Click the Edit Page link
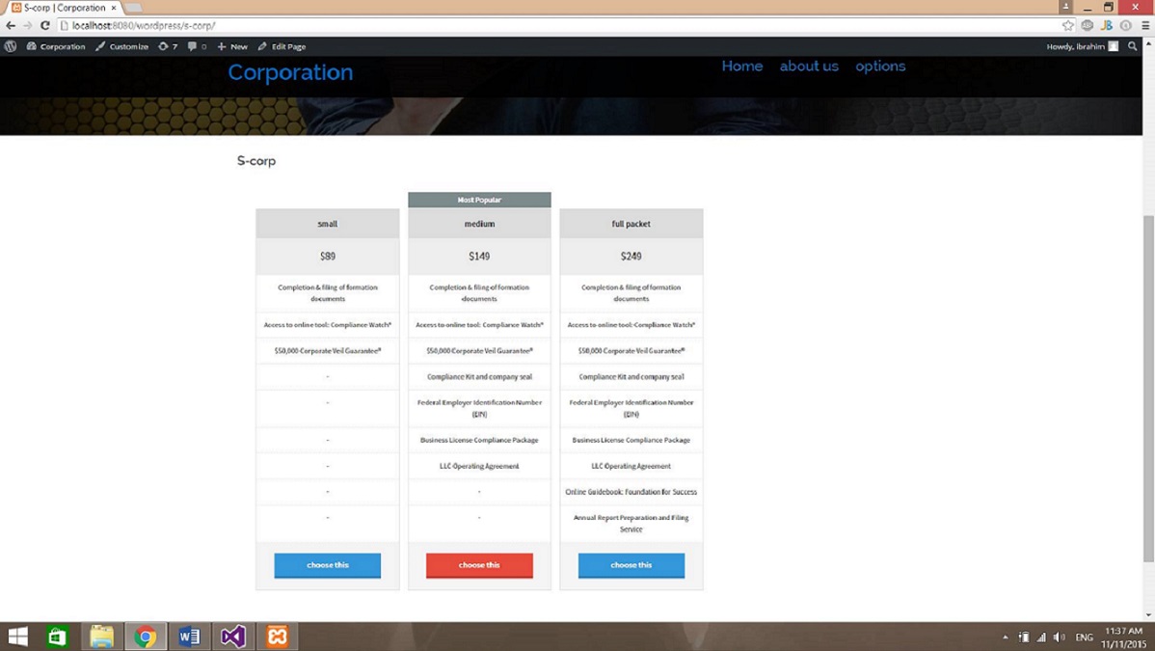Screen dimensions: 1155x651 pyautogui.click(x=282, y=46)
